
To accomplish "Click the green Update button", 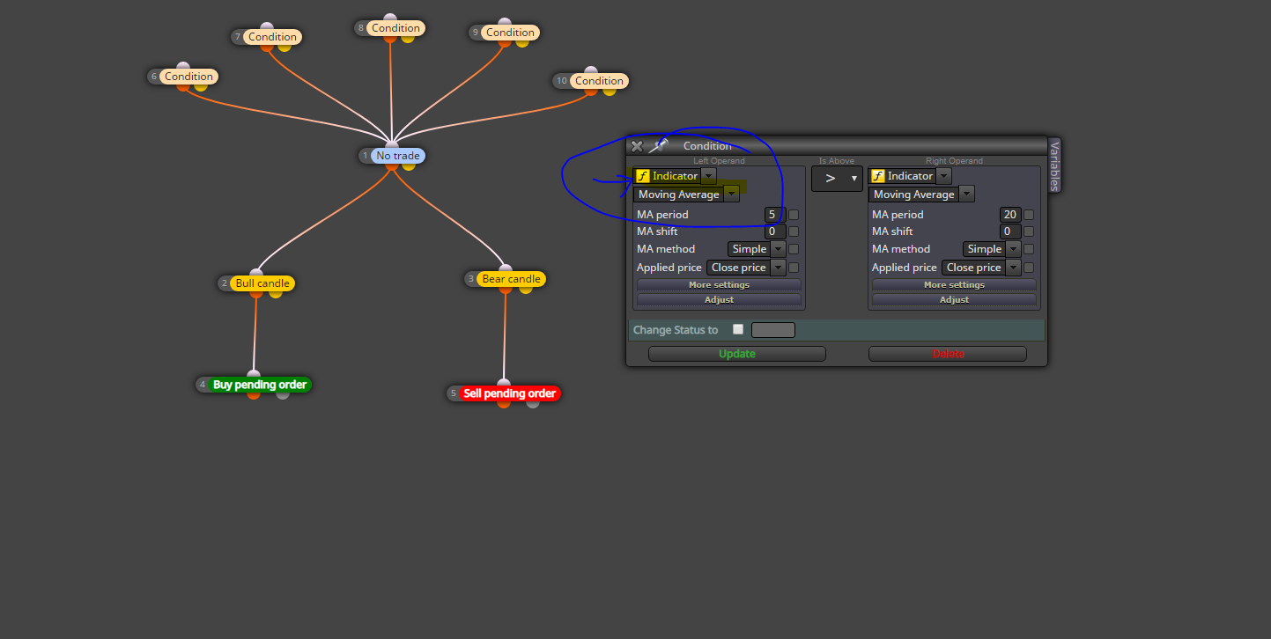I will [737, 354].
